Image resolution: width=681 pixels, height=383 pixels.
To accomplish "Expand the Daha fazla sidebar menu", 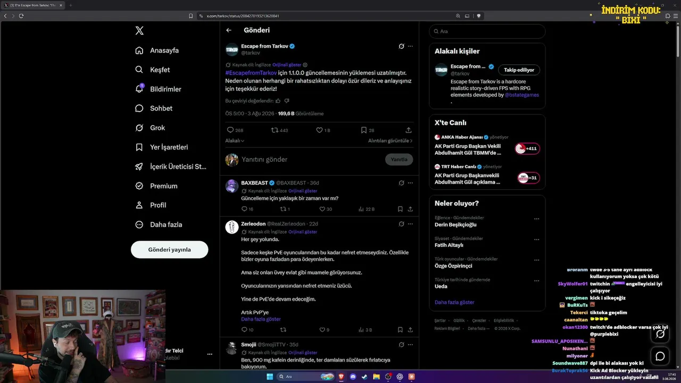I will (x=159, y=224).
